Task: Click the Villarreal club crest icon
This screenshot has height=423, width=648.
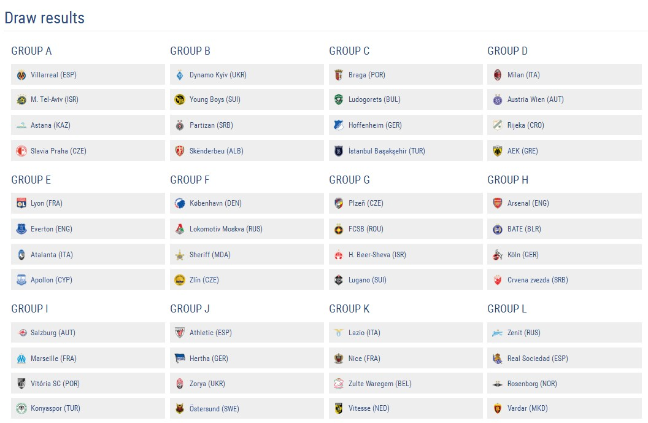Action: tap(21, 75)
